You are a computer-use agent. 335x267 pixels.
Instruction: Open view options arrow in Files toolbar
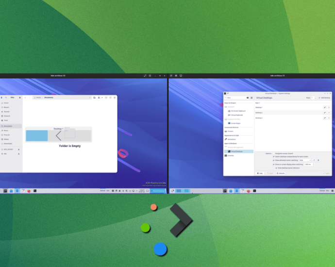[102, 98]
